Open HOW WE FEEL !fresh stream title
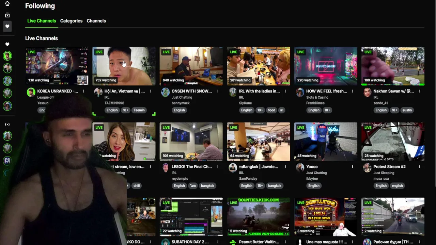Image resolution: width=436 pixels, height=245 pixels. click(x=327, y=91)
